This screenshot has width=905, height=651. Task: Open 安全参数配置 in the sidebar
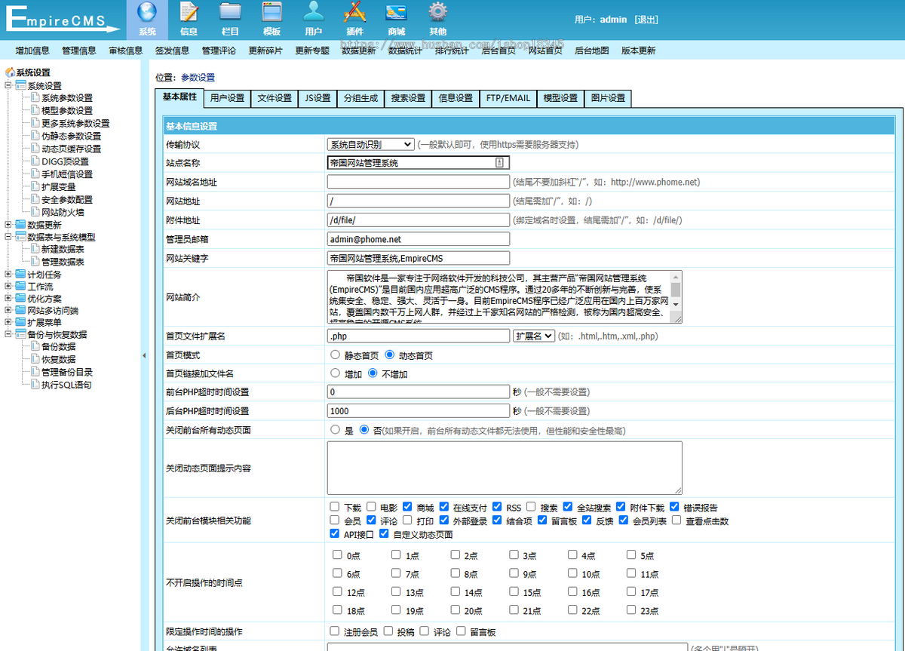[x=67, y=200]
